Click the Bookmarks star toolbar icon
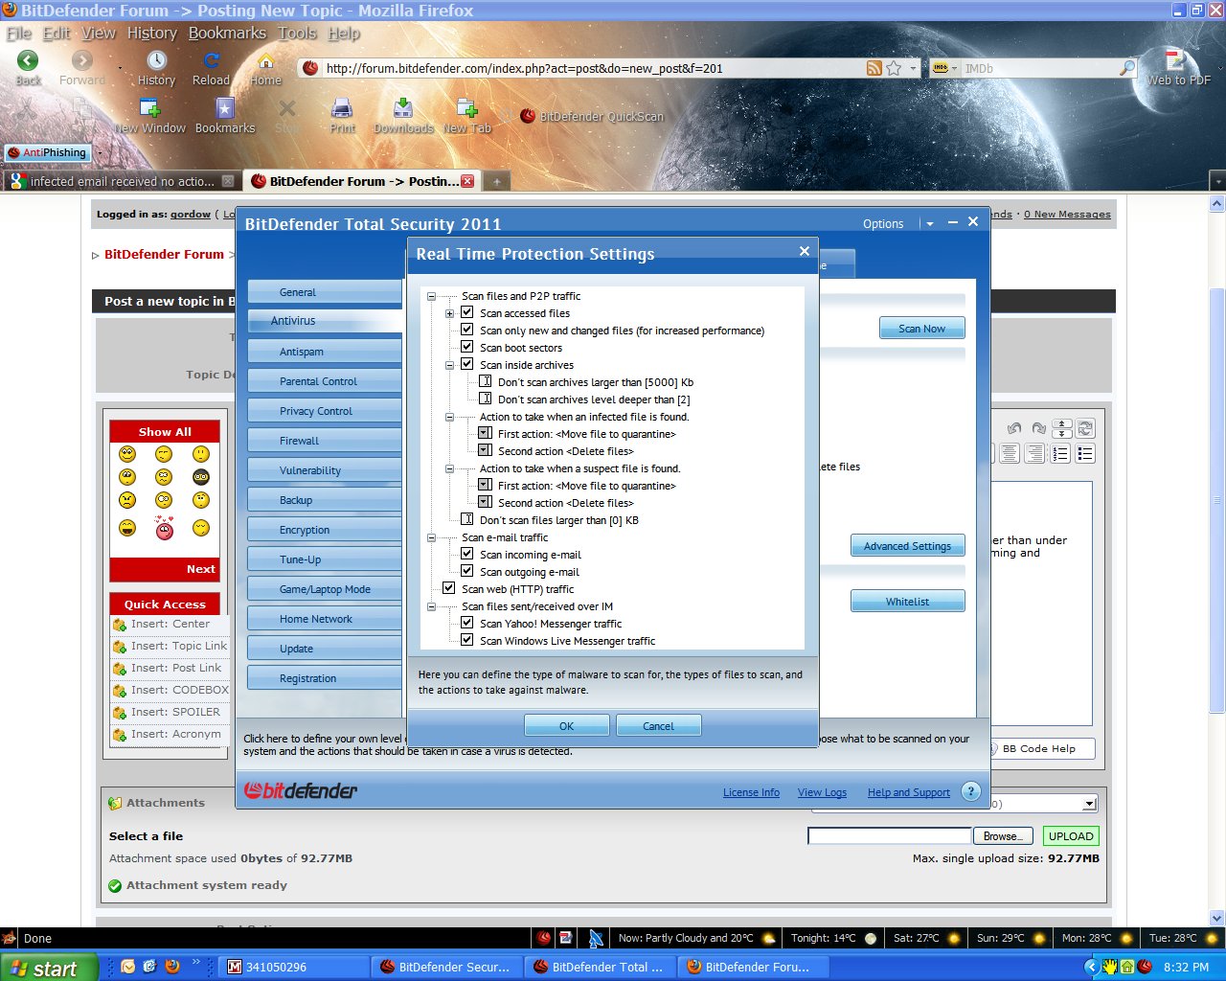Viewport: 1226px width, 981px height. (x=225, y=108)
